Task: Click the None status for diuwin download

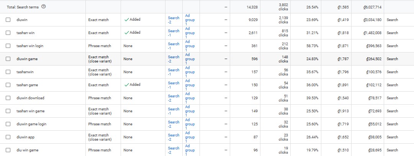Action: (x=128, y=98)
